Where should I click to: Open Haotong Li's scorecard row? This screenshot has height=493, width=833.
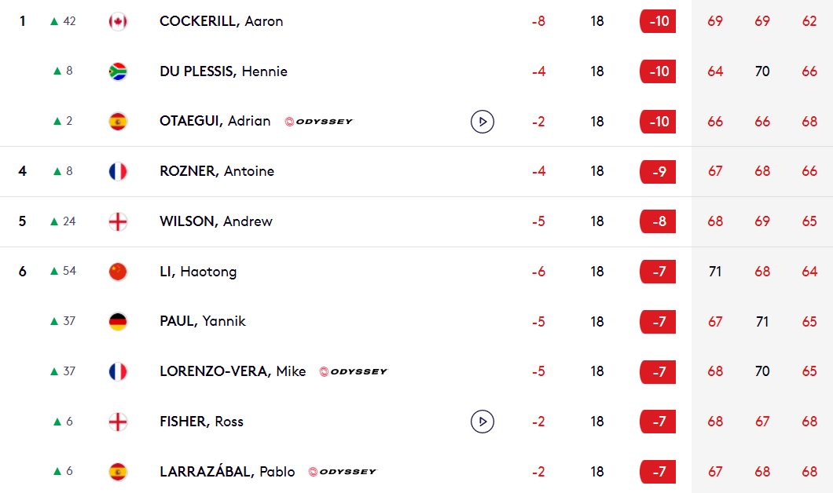pos(416,271)
